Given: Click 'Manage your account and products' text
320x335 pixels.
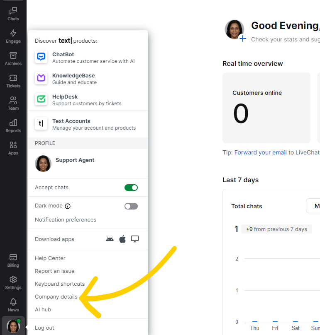Looking at the screenshot, I should point(94,128).
